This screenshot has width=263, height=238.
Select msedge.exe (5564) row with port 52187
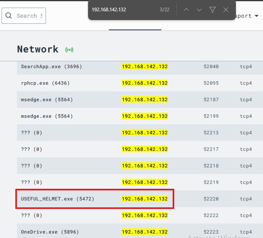[140, 100]
